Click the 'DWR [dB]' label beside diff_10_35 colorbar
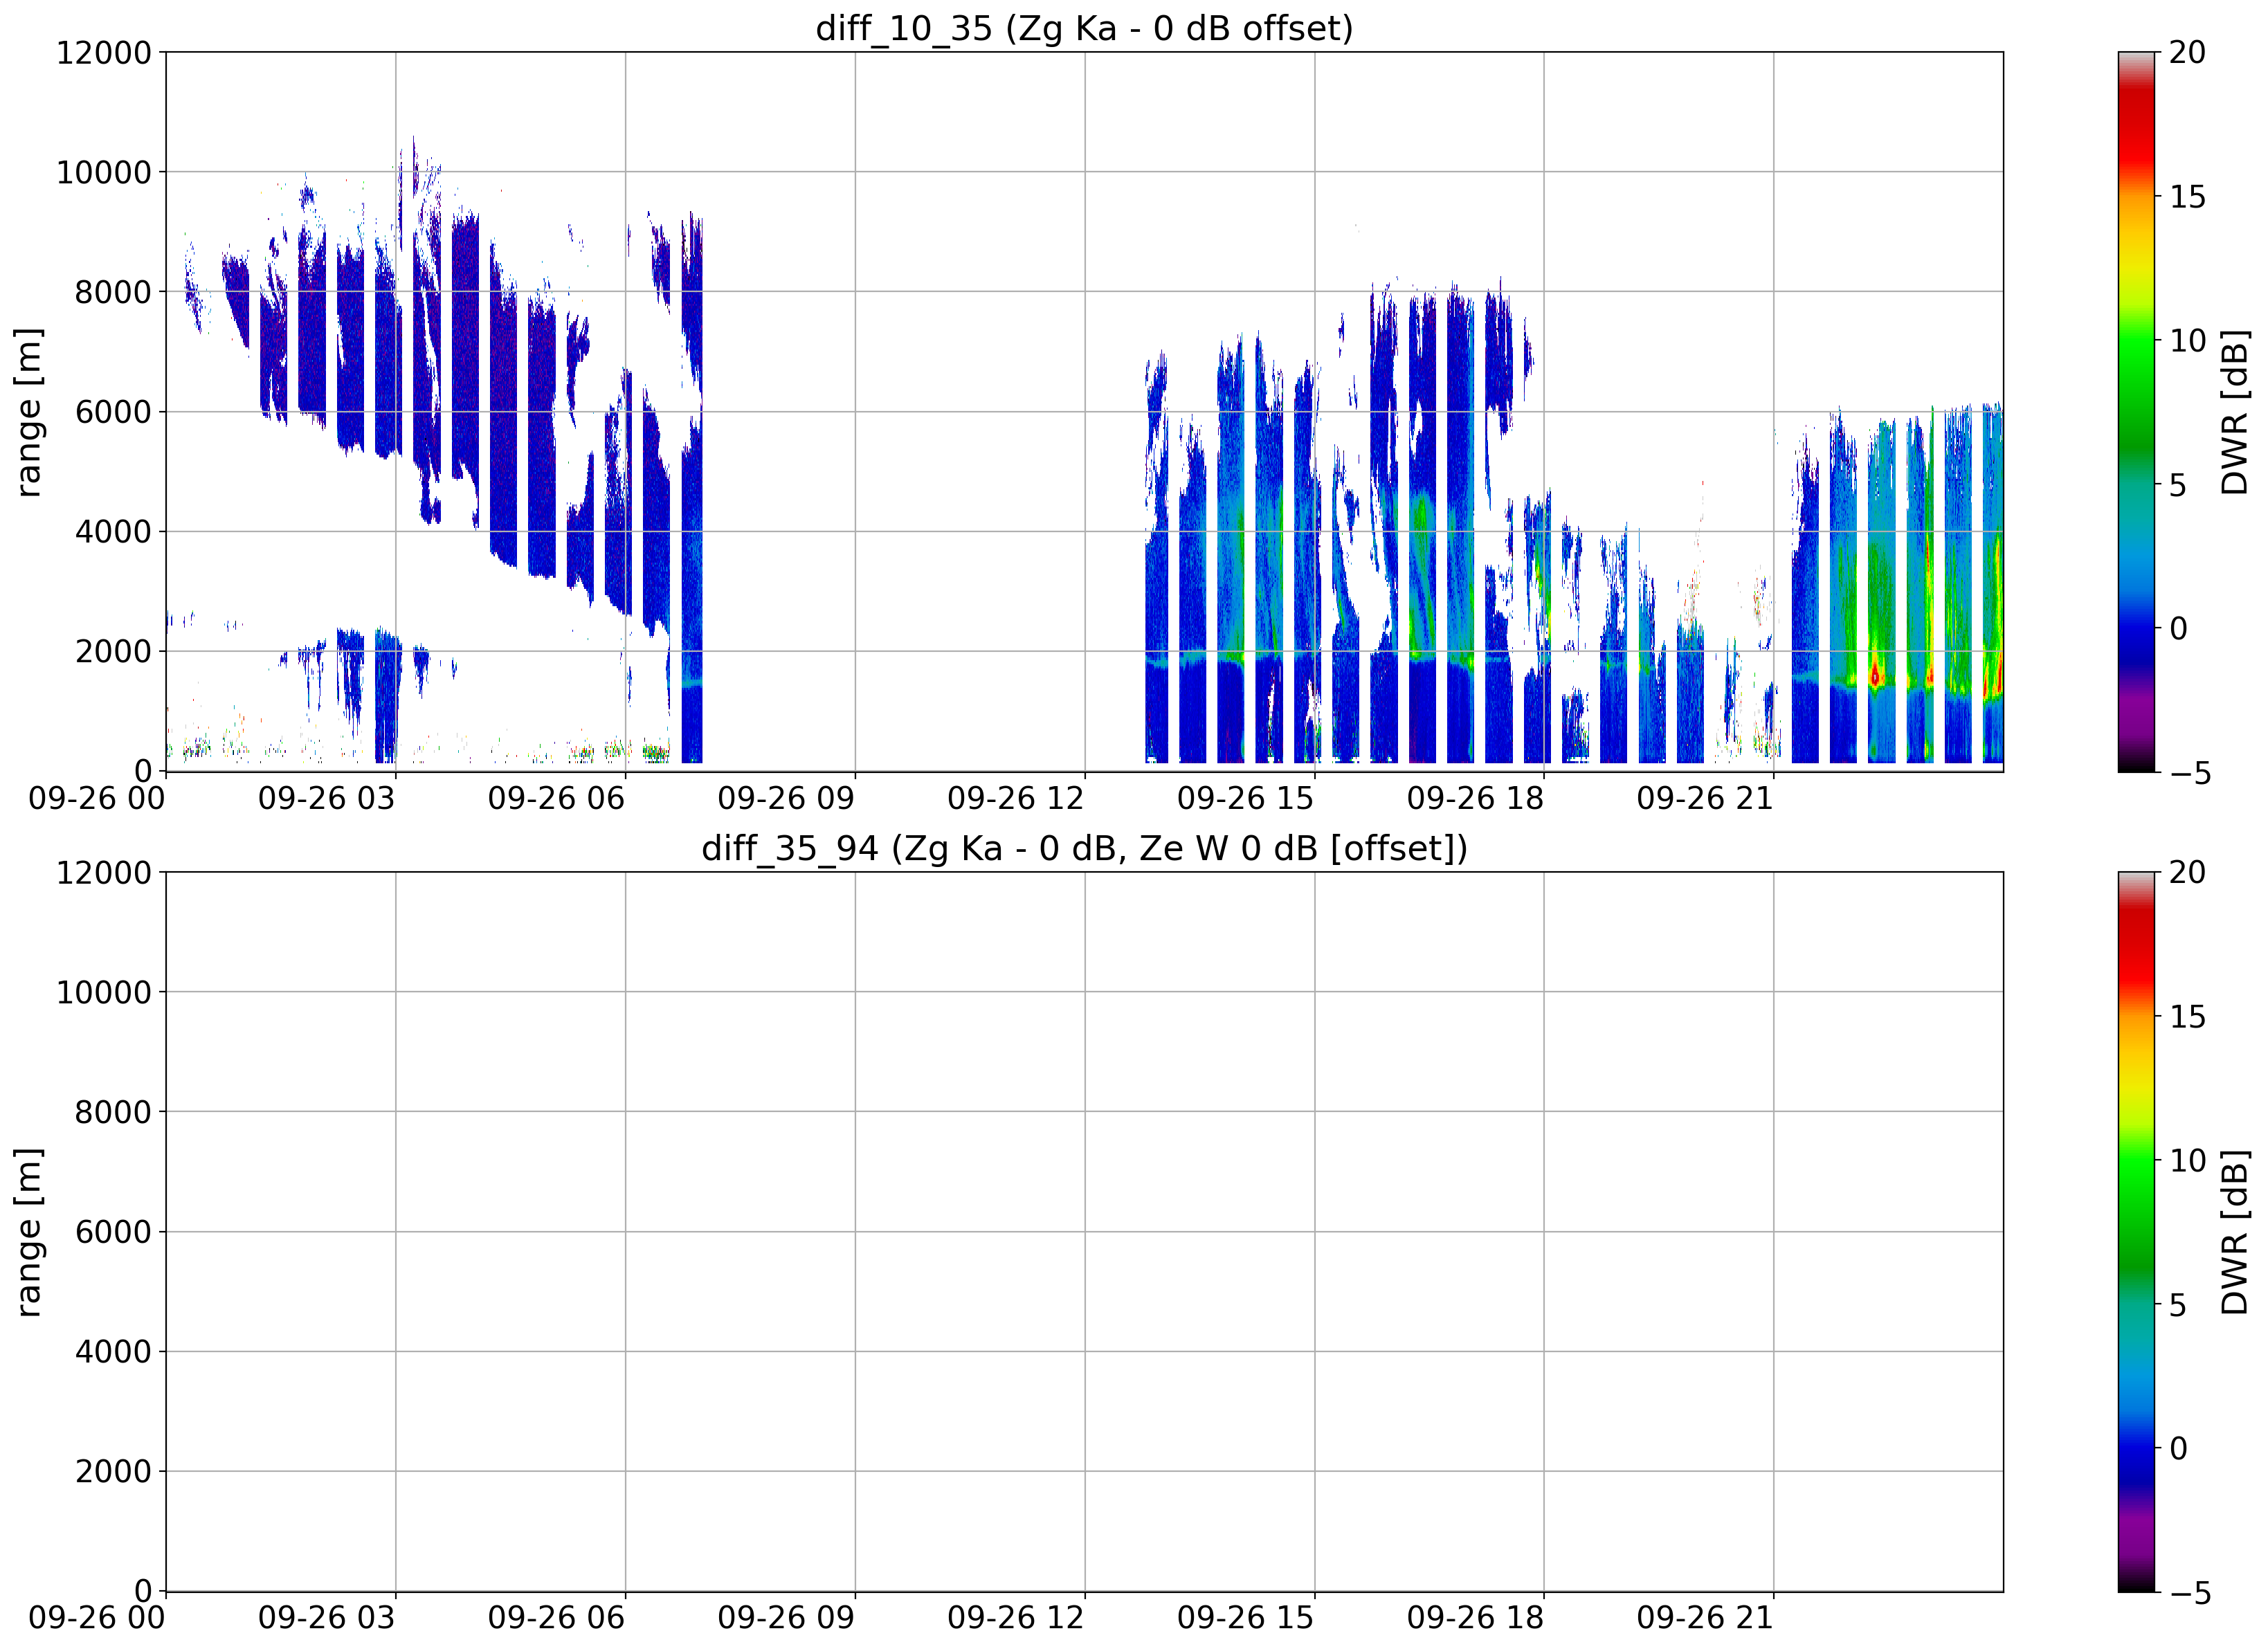 click(2234, 411)
